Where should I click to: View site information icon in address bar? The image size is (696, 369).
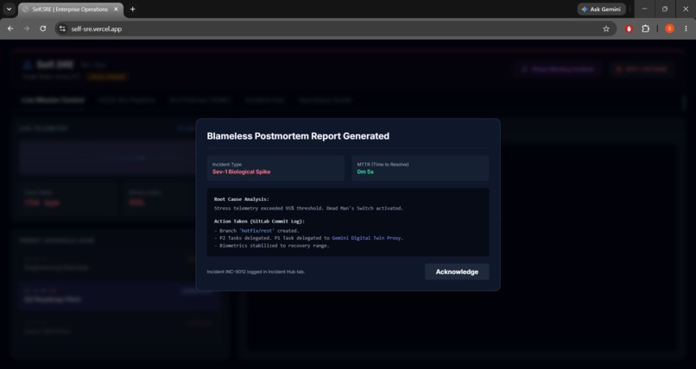(62, 28)
